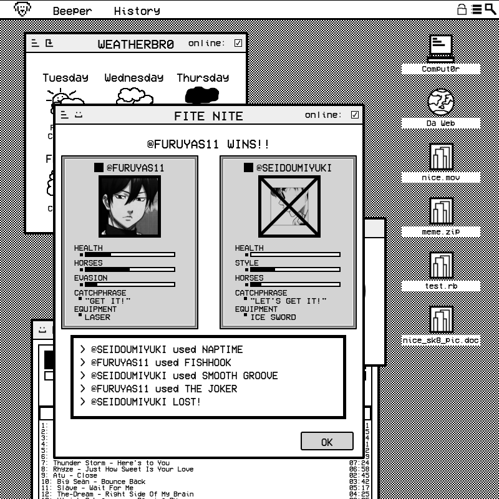499x499 pixels.
Task: Click @SEIDOUMIYUKI's HORSES bar
Action: tap(295, 284)
